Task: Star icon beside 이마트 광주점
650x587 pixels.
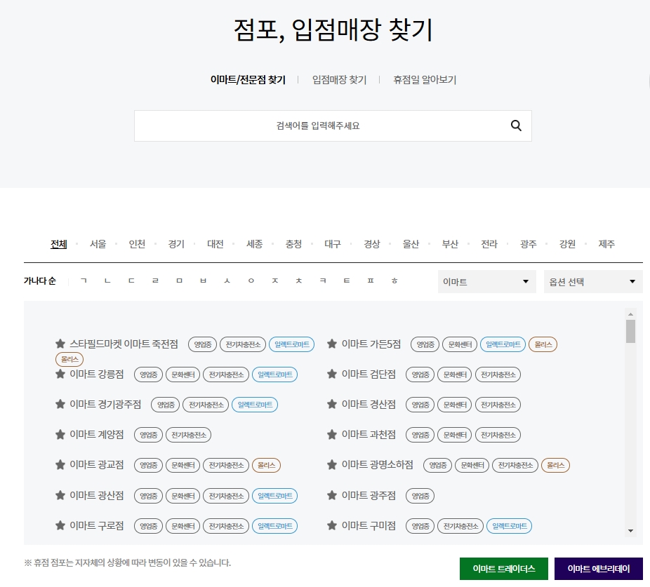Action: pos(331,495)
